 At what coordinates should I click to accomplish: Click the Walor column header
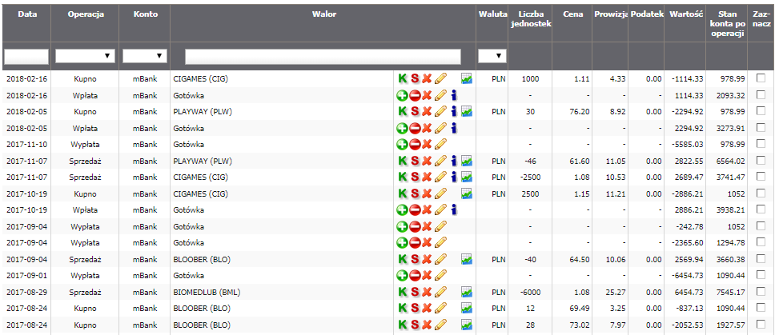(x=324, y=14)
